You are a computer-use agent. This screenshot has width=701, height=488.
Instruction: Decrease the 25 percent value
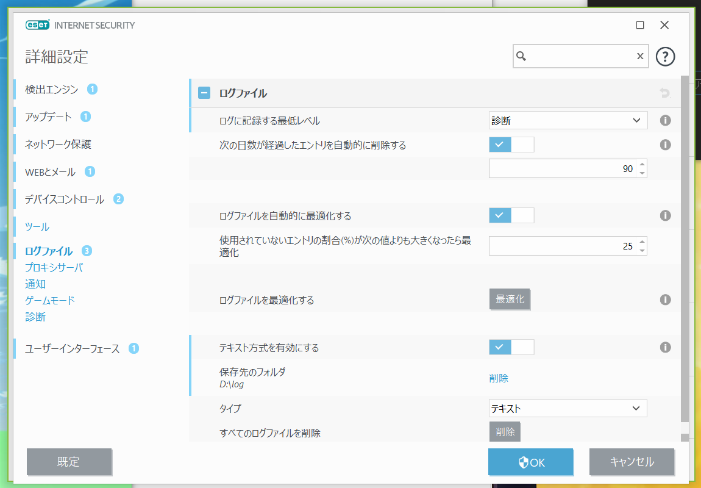point(642,251)
